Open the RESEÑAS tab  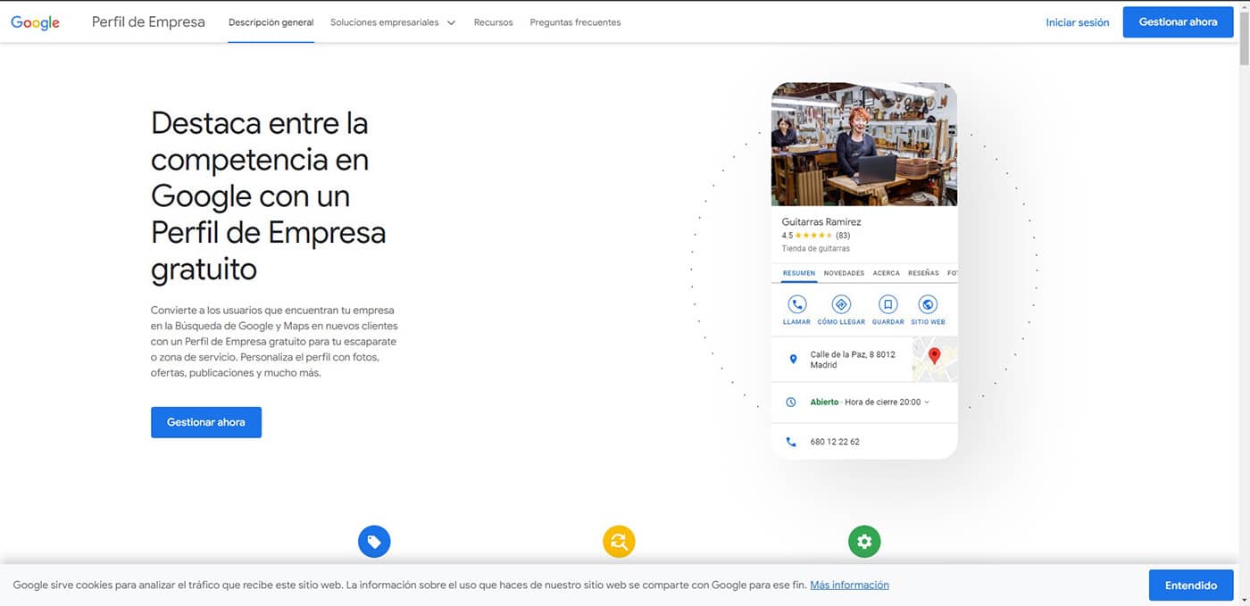point(923,273)
